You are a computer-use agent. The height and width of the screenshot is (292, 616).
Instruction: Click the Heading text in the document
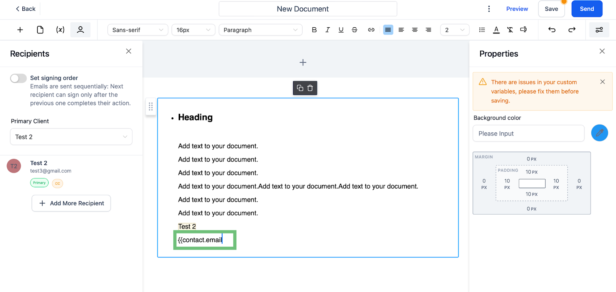pos(195,117)
